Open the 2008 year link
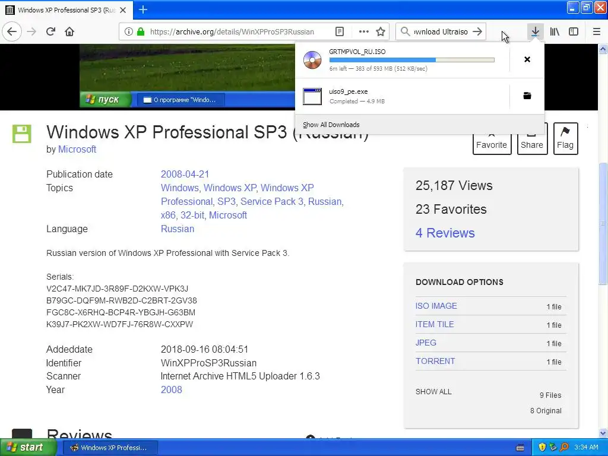This screenshot has width=608, height=456. click(x=172, y=389)
